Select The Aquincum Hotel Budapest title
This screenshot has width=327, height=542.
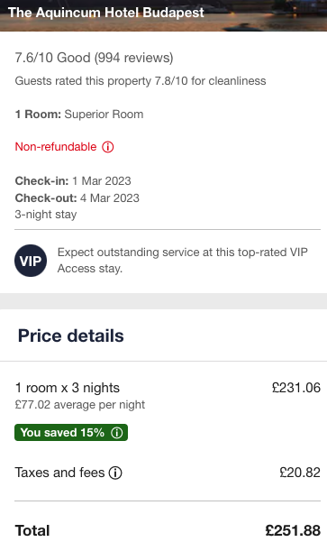(106, 13)
